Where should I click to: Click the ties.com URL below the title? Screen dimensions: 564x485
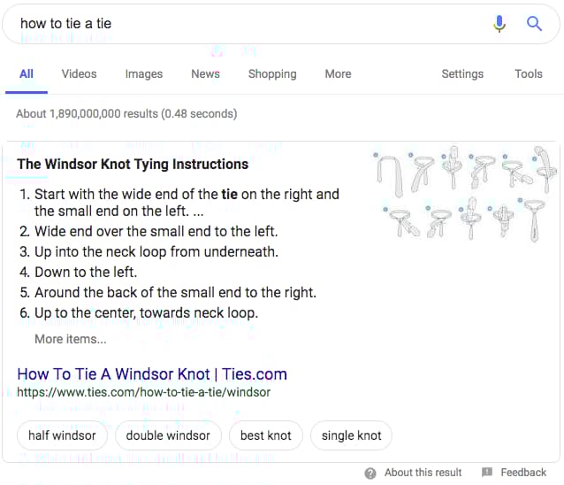[143, 392]
